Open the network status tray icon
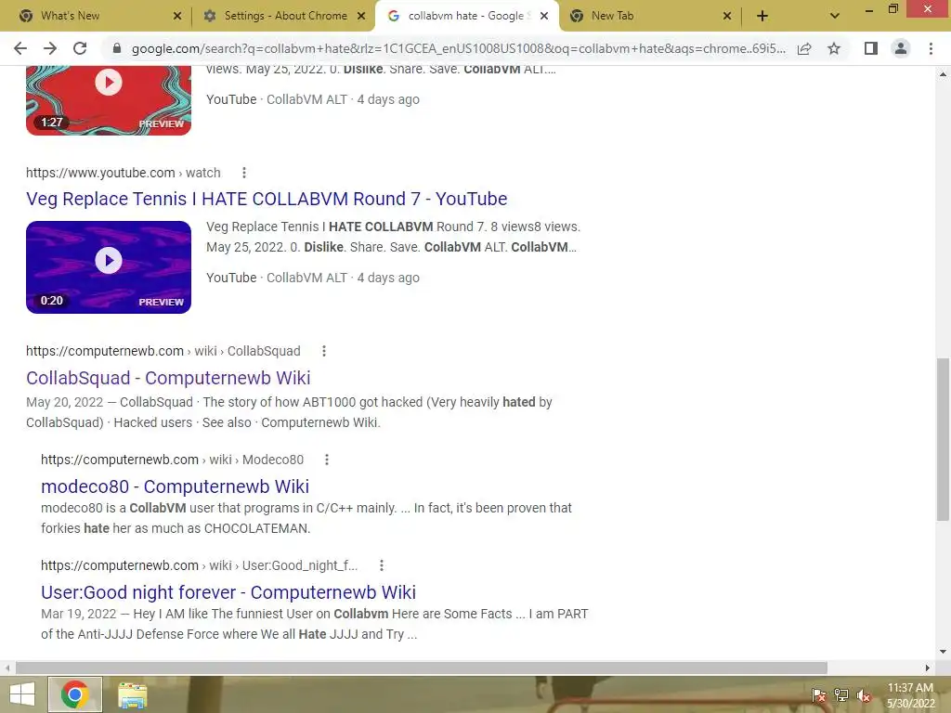Image resolution: width=951 pixels, height=713 pixels. (841, 694)
